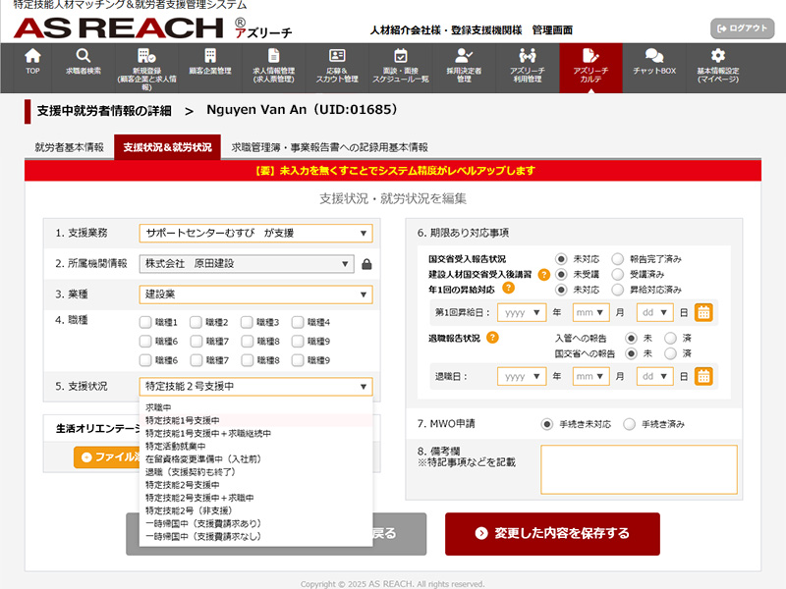The image size is (786, 589).
Task: Select 手続き済み for MWO申請
Action: [629, 424]
